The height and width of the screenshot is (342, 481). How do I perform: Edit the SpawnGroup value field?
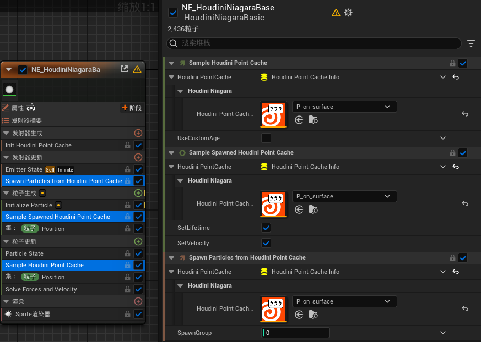(296, 333)
